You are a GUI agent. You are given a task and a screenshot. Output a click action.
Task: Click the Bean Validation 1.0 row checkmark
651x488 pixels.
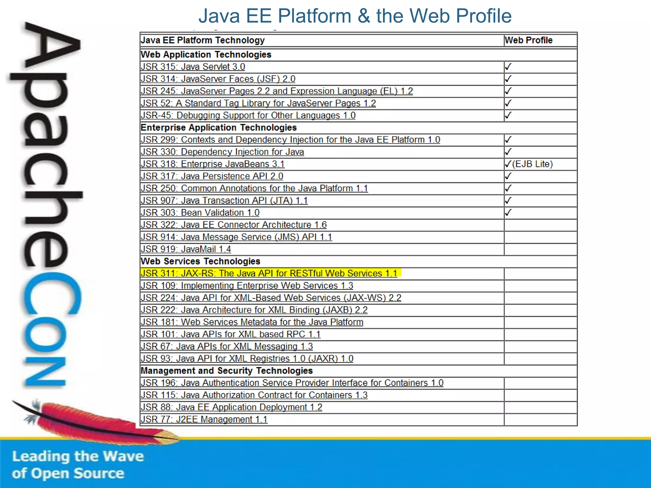click(x=508, y=213)
